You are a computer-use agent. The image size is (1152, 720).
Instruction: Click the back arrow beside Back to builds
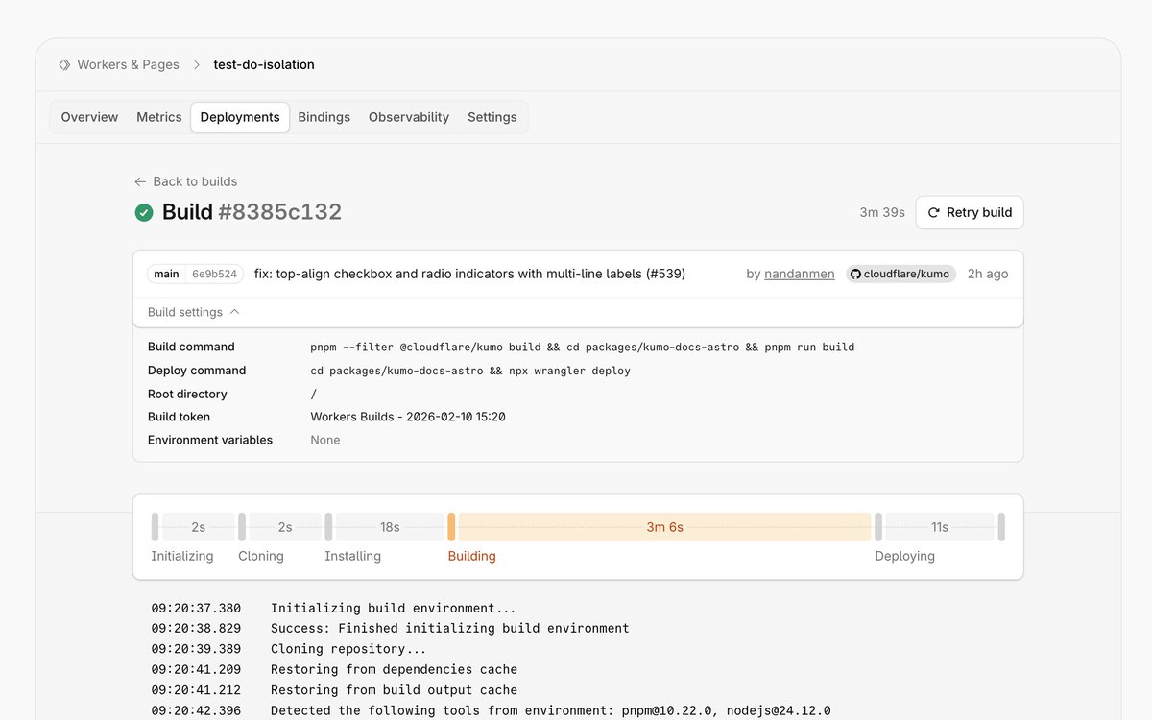coord(140,181)
